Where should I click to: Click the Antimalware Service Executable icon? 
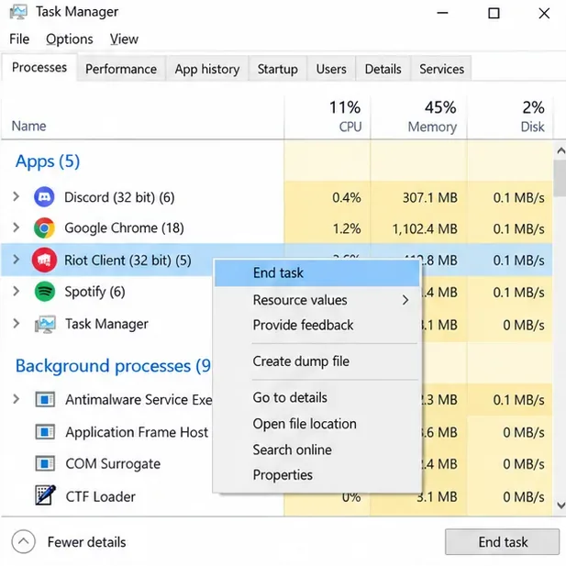[45, 400]
